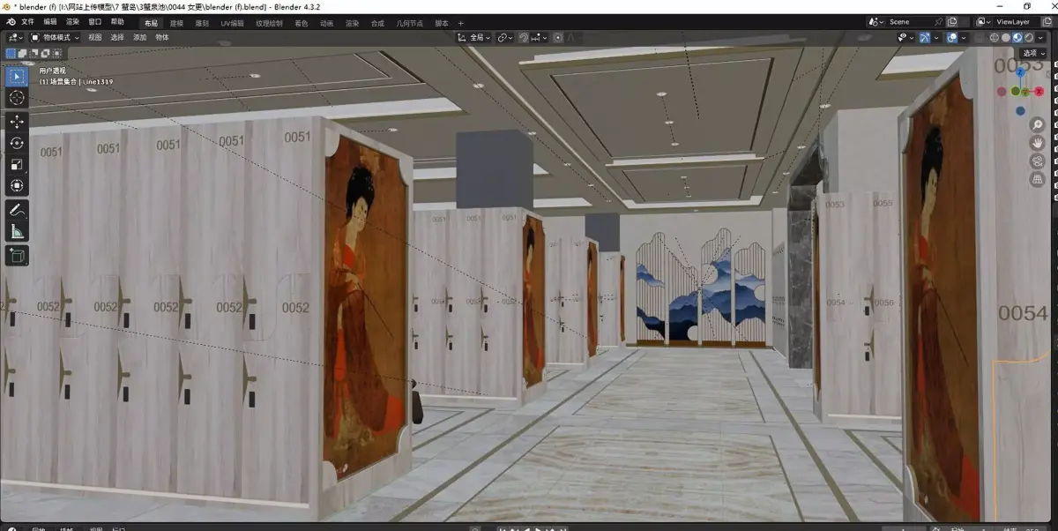Switch to the 合成 workspace tab
This screenshot has width=1058, height=531.
tap(377, 23)
